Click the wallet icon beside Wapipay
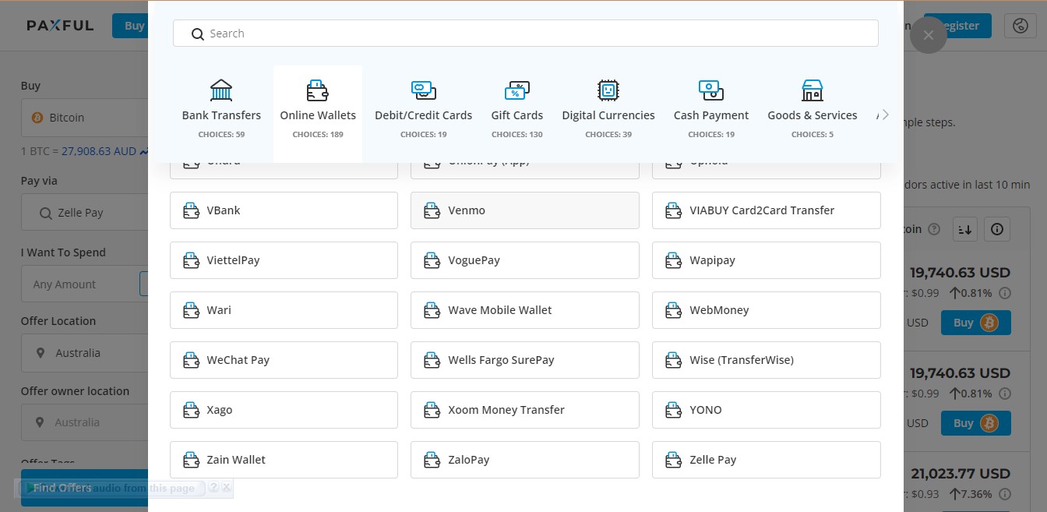1047x512 pixels. [x=674, y=260]
